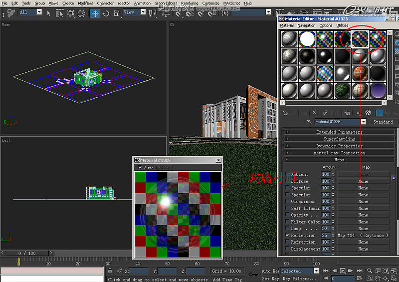
Task: Click the Map #34 (Raytrace) button
Action: (363, 235)
